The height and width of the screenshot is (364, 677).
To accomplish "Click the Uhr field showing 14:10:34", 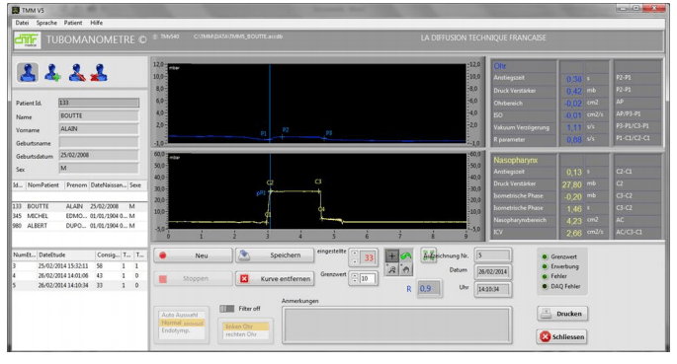I will click(x=493, y=289).
